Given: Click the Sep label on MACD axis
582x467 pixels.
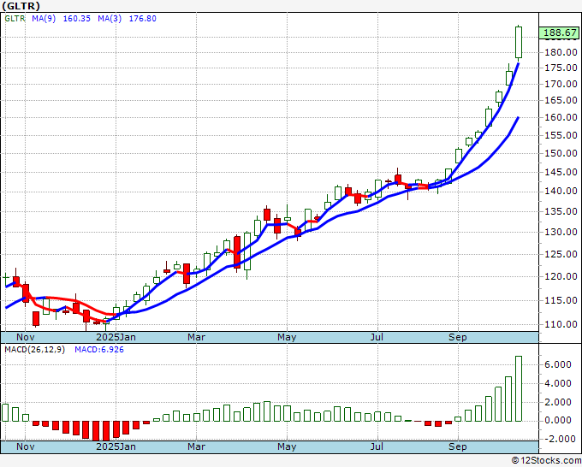Looking at the screenshot, I should click(x=457, y=446).
